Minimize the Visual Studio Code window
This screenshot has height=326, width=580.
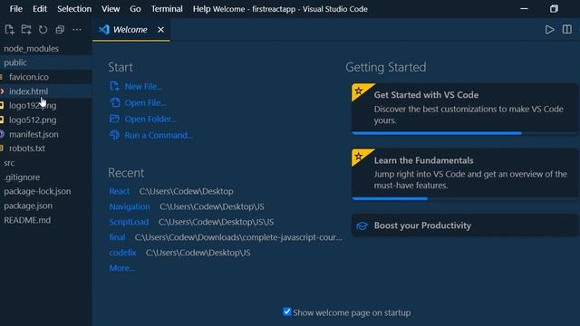point(524,9)
